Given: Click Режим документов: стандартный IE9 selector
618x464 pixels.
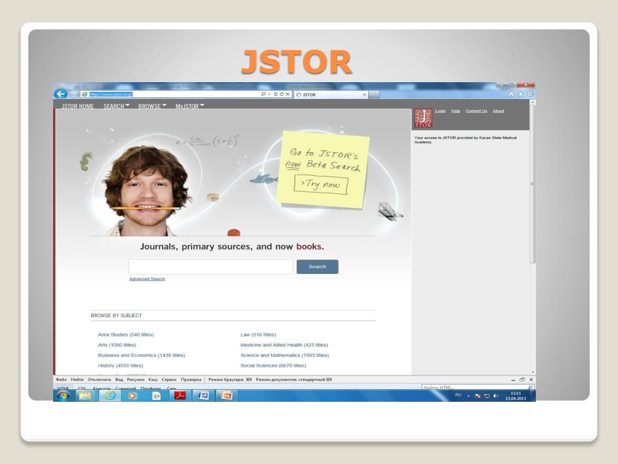Looking at the screenshot, I should click(294, 379).
